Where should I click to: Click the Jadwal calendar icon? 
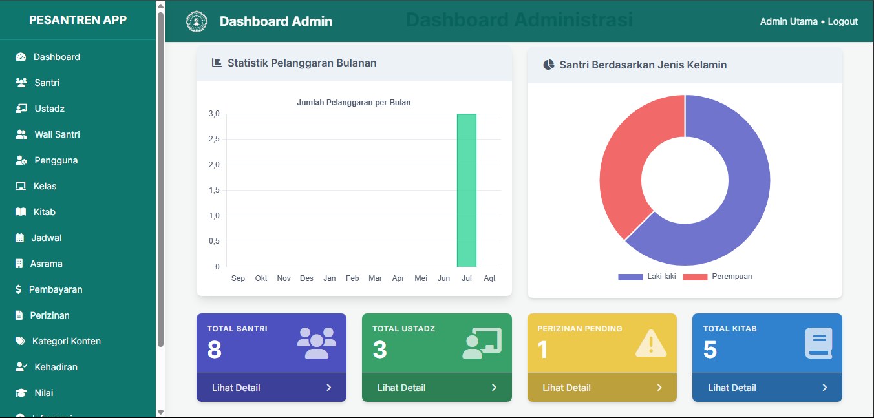[x=19, y=238]
